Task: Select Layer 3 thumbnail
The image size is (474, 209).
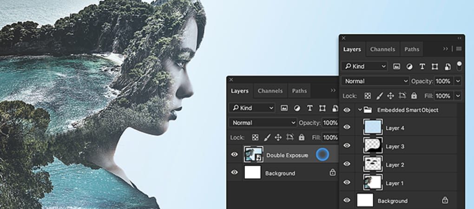Action: [373, 145]
